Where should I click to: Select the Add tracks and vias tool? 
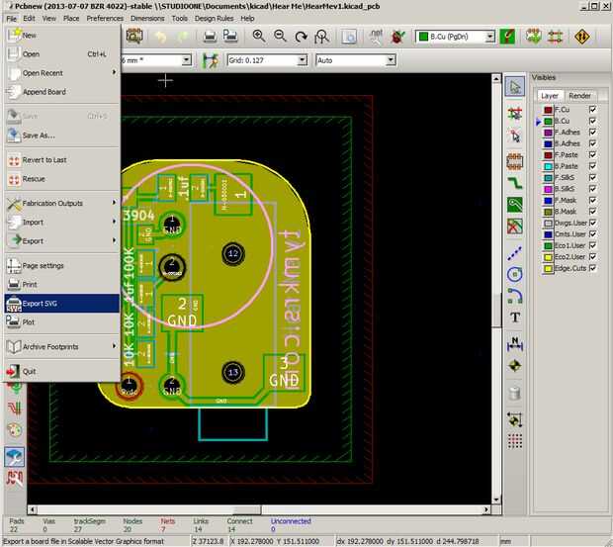pos(514,181)
